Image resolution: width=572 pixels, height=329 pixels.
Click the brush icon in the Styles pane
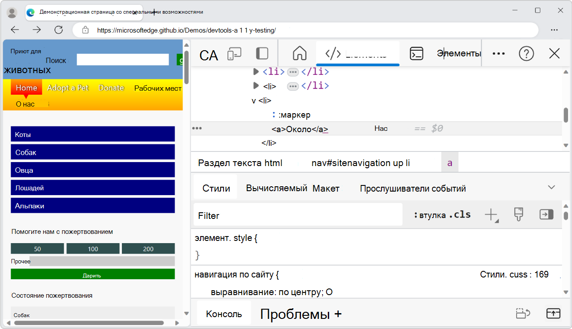[519, 214]
